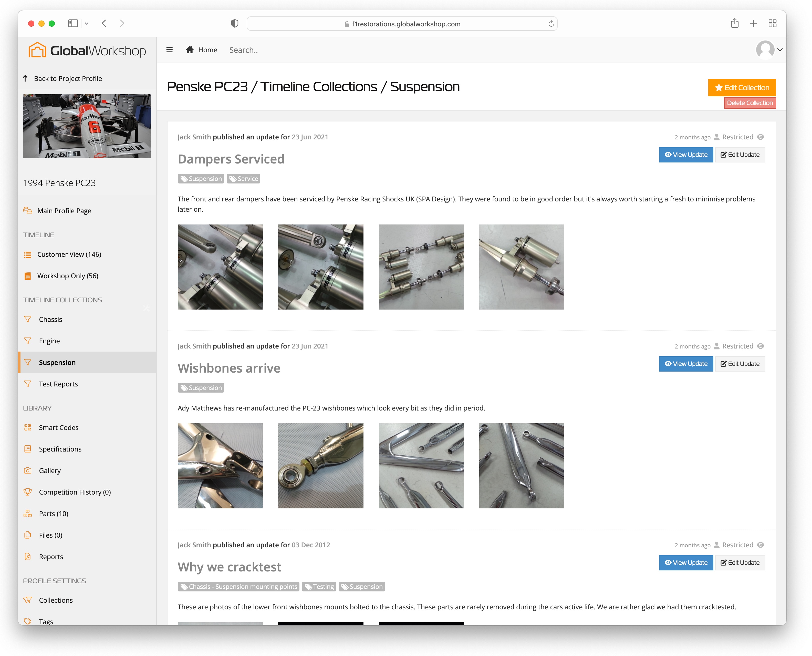Click the Delete Collection button
This screenshot has height=656, width=812.
750,103
